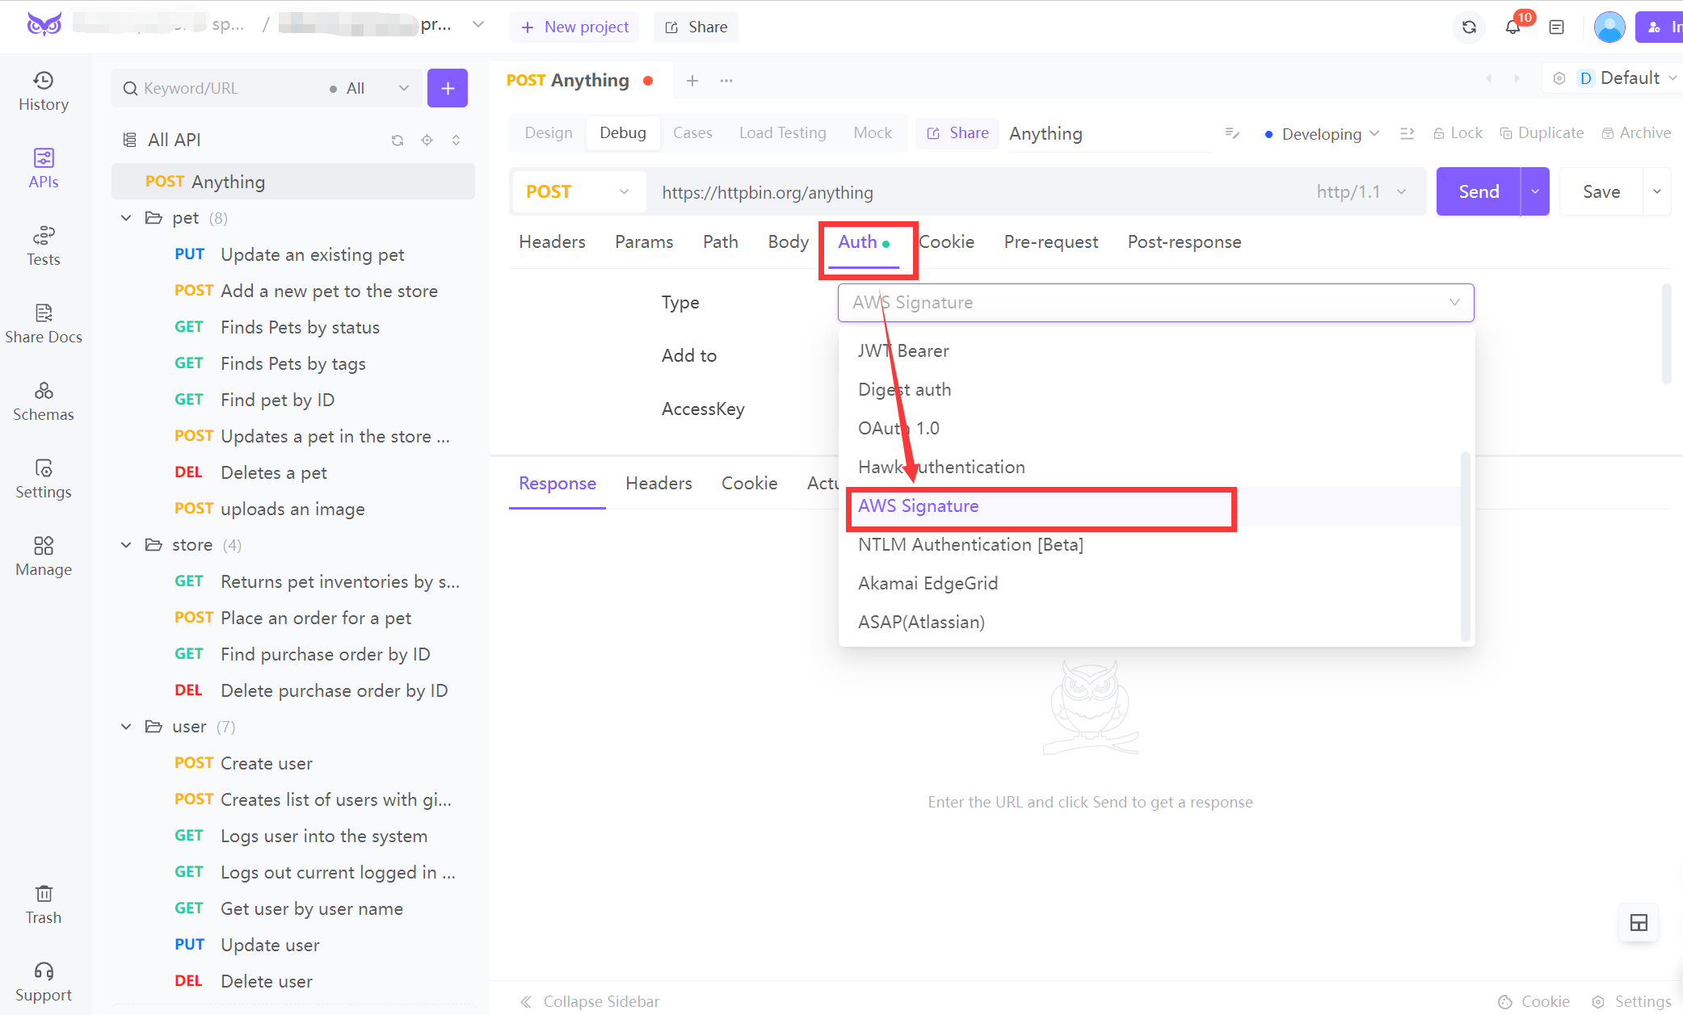Switch to the Body tab
Image resolution: width=1683 pixels, height=1015 pixels.
point(786,241)
